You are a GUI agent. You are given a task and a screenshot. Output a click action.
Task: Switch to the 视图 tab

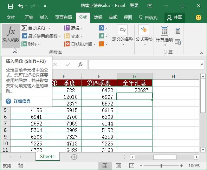128,18
